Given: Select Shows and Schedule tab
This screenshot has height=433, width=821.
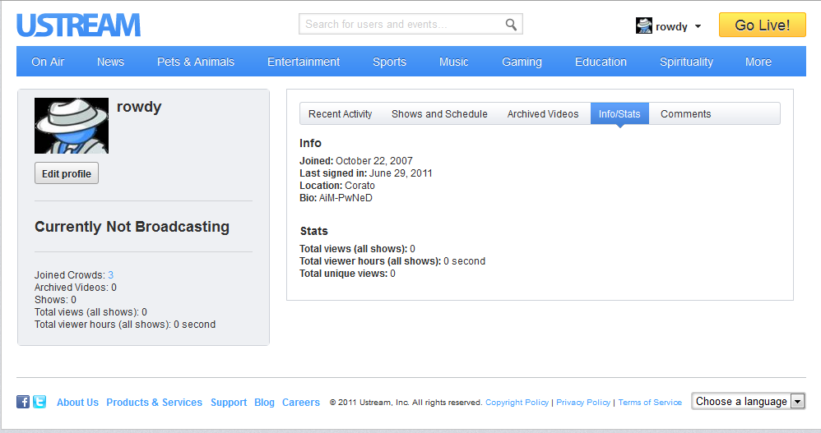Looking at the screenshot, I should [439, 114].
